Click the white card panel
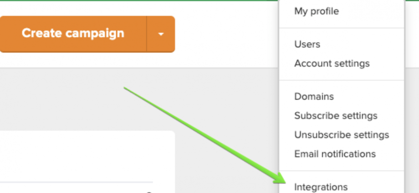The height and width of the screenshot is (193, 419). pyautogui.click(x=87, y=157)
